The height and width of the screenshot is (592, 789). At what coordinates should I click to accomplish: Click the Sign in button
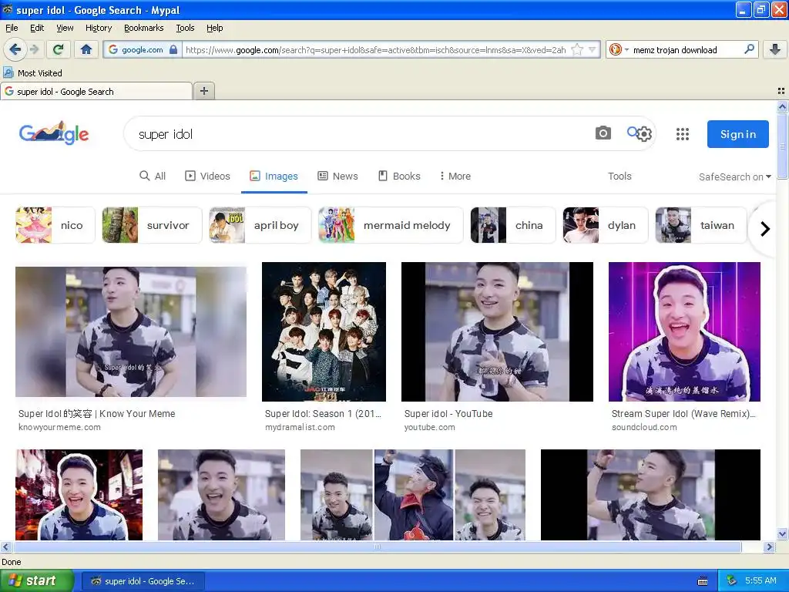737,134
